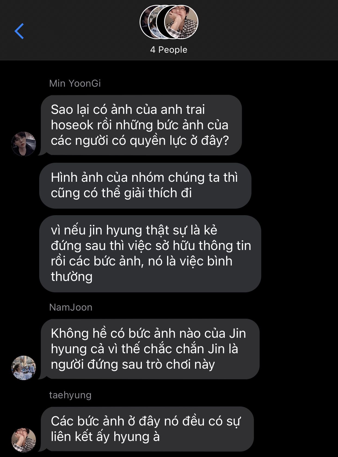Open Min YoonGi's profile avatar
This screenshot has height=457, width=338.
pos(24,144)
